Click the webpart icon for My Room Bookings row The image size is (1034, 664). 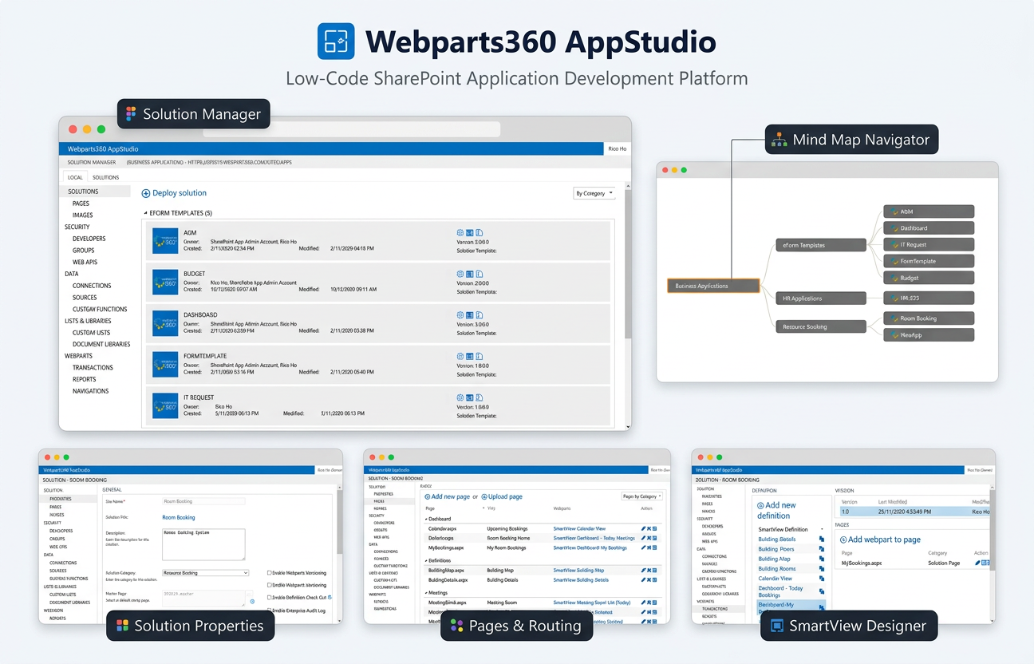(x=654, y=547)
